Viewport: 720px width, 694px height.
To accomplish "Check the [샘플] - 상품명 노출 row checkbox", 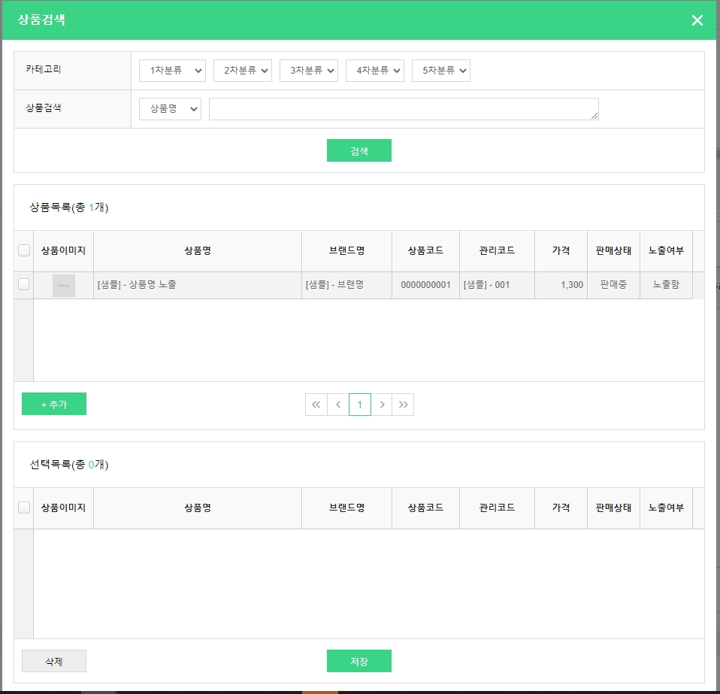I will click(24, 284).
